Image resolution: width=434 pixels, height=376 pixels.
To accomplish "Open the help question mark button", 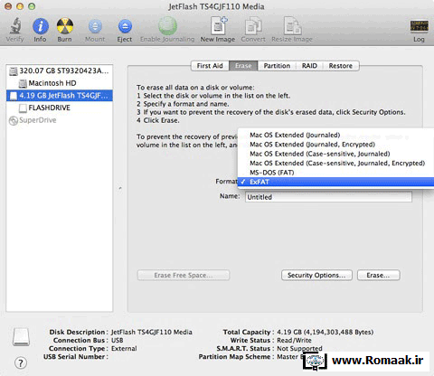I will coord(21,362).
